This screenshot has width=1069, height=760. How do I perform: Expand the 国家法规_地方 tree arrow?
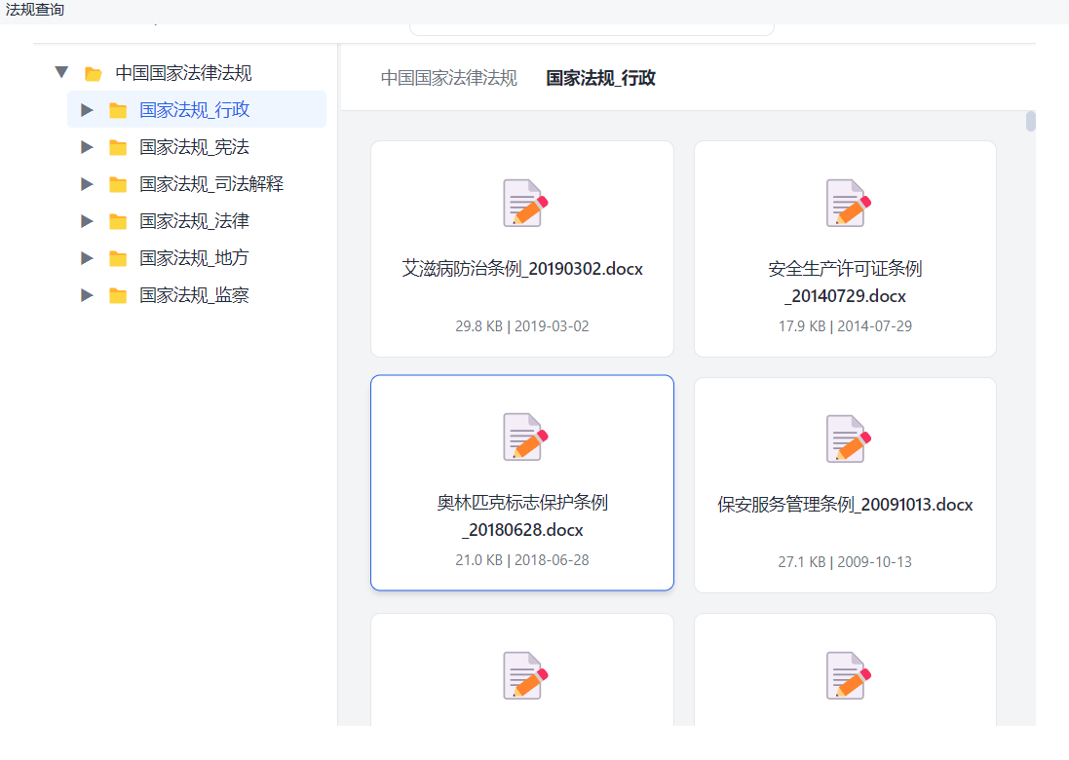87,258
